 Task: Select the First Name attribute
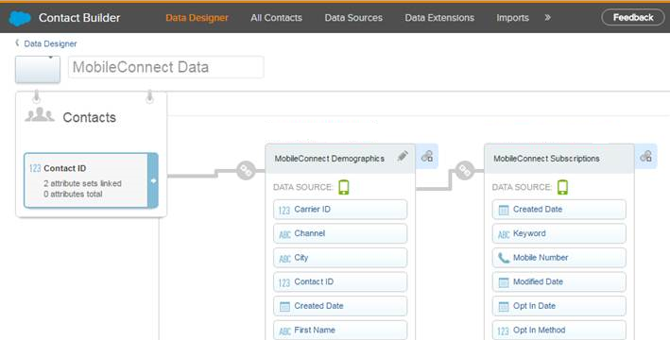[340, 331]
